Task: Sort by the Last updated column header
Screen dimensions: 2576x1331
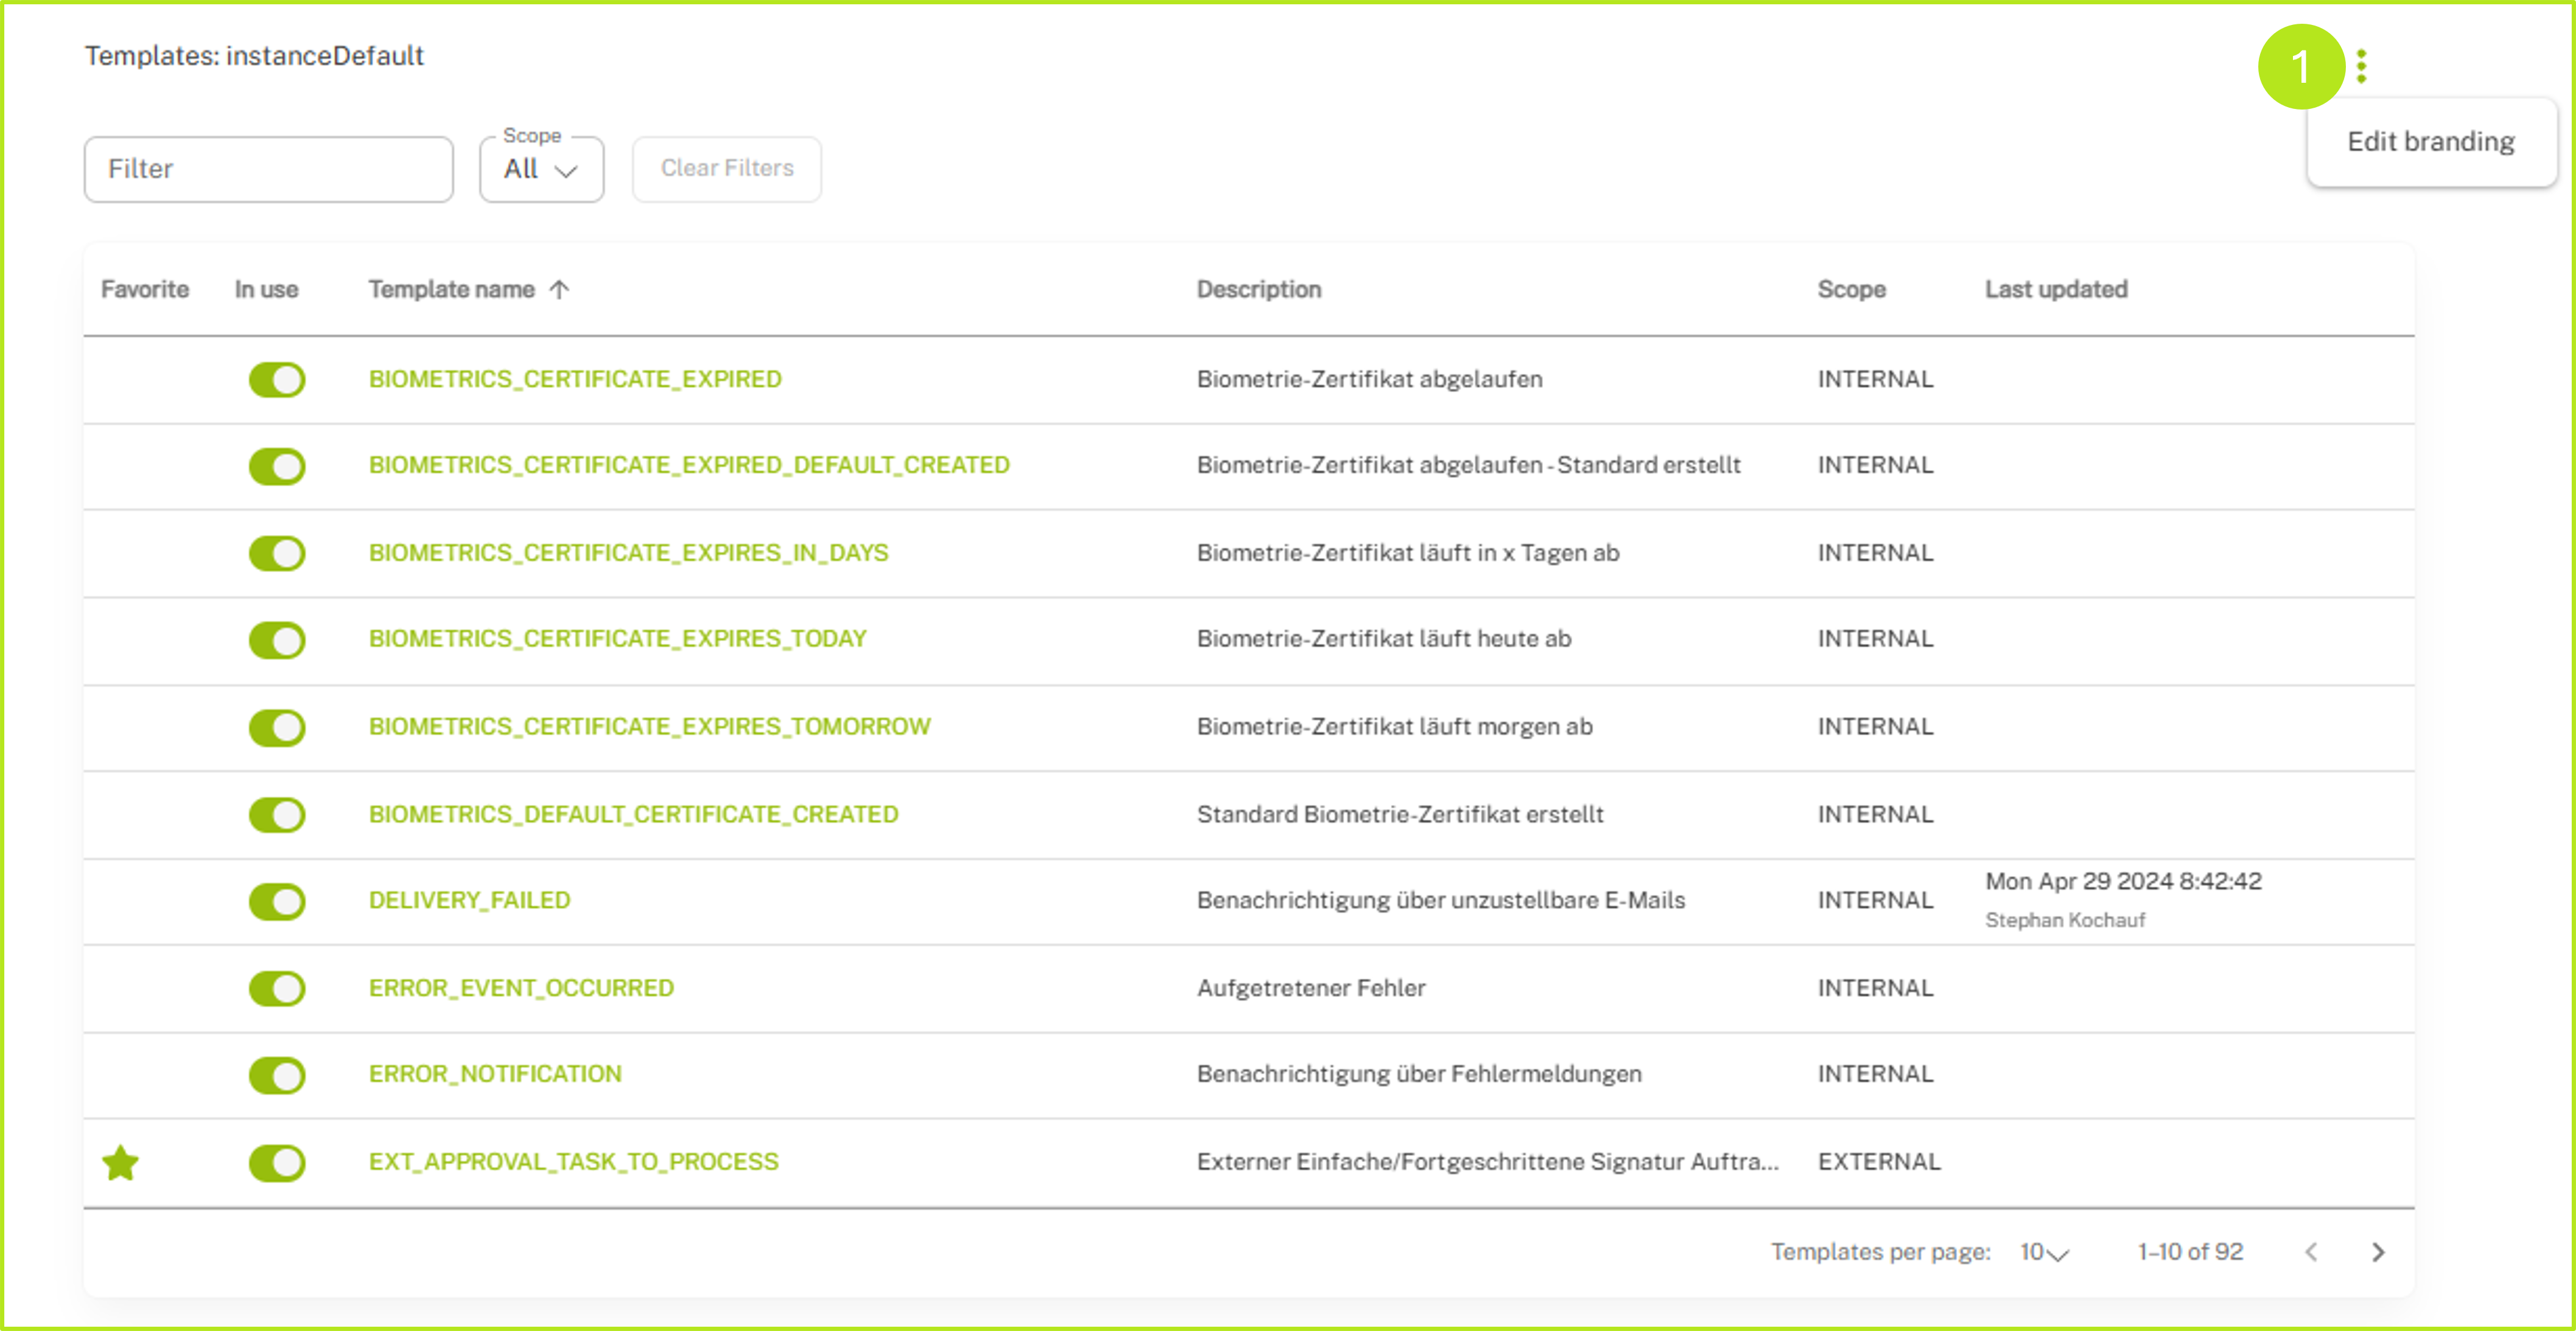Action: point(2055,290)
